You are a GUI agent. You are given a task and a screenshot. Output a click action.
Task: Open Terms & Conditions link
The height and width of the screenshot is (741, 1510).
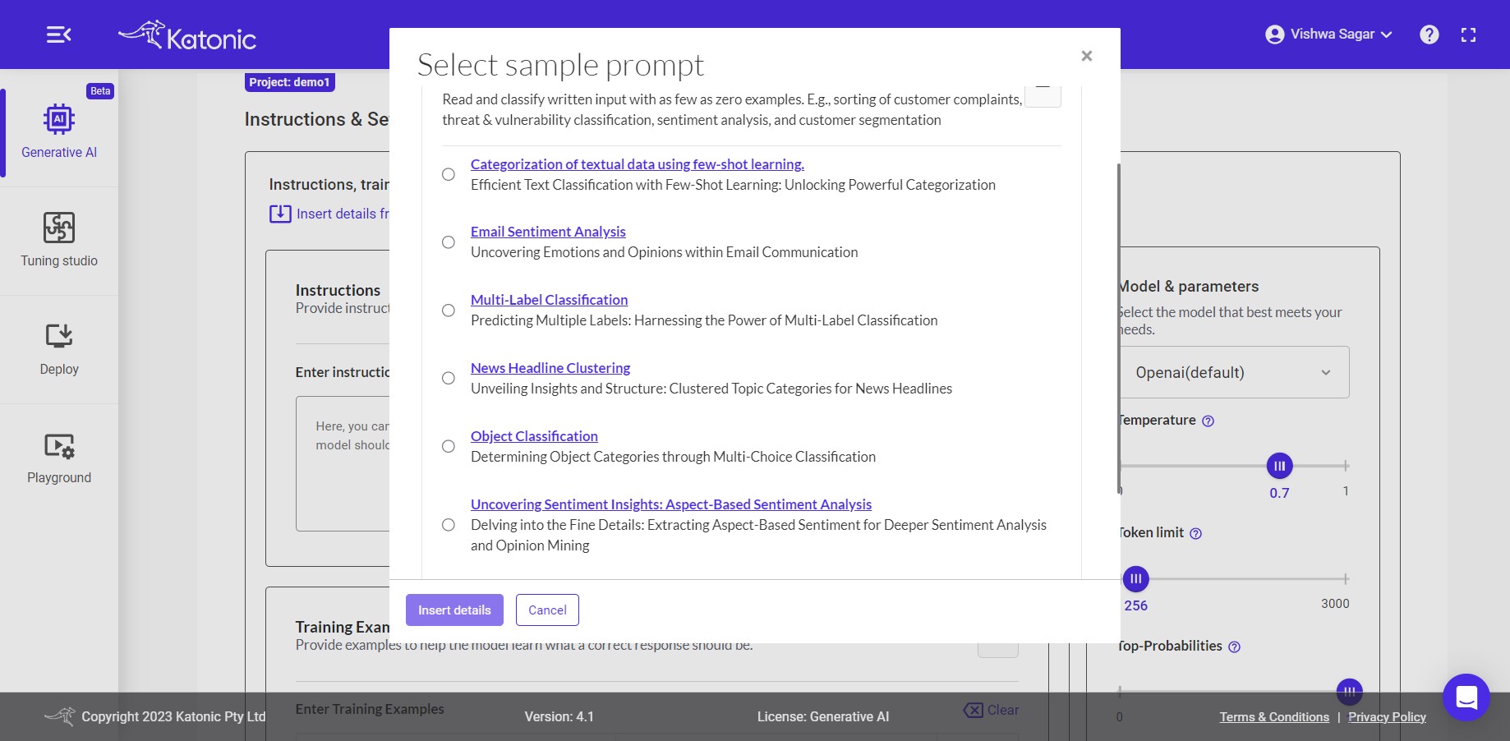pyautogui.click(x=1274, y=717)
